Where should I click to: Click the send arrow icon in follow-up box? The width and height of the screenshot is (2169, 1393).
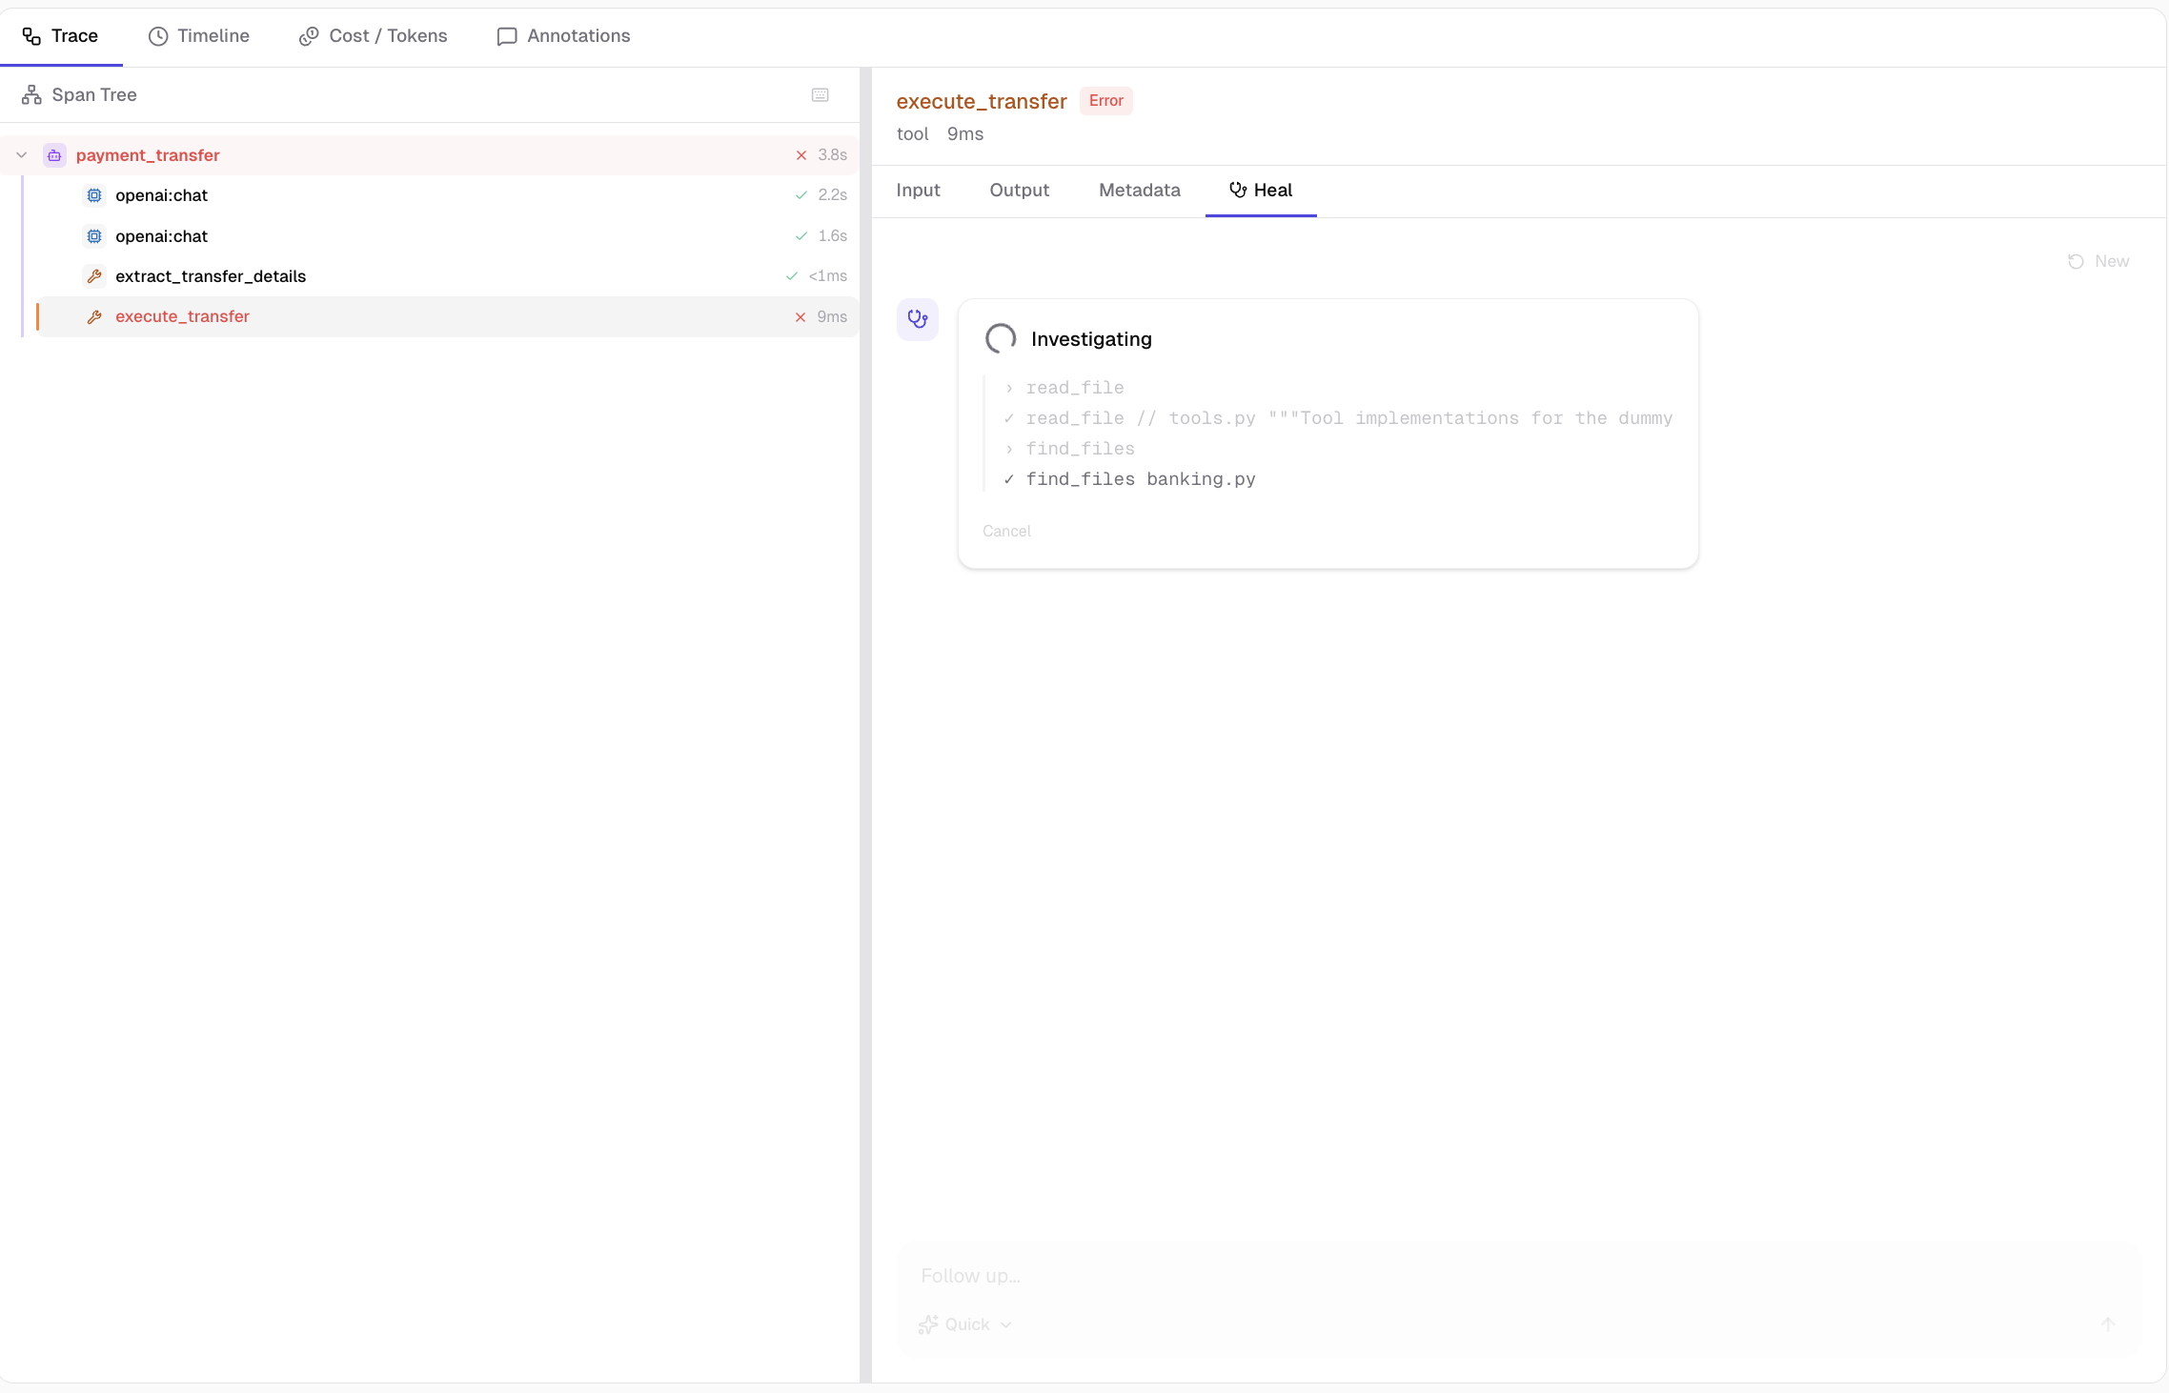2107,1324
